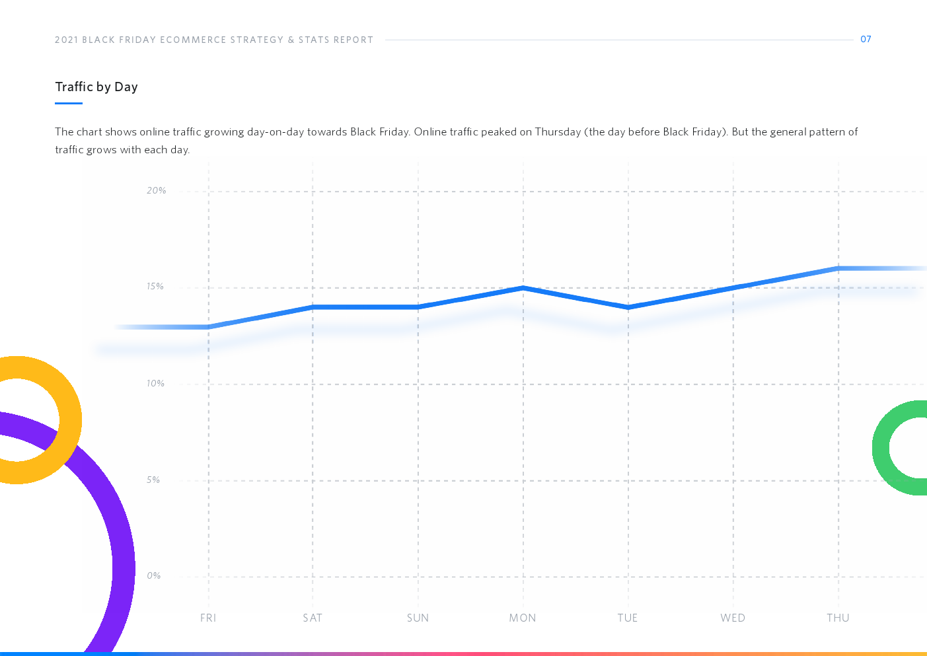Viewport: 927px width, 656px height.
Task: Click the MON peak on the line
Action: [523, 288]
